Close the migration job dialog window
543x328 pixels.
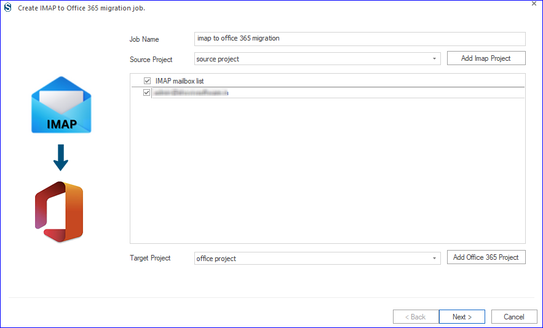point(534,4)
